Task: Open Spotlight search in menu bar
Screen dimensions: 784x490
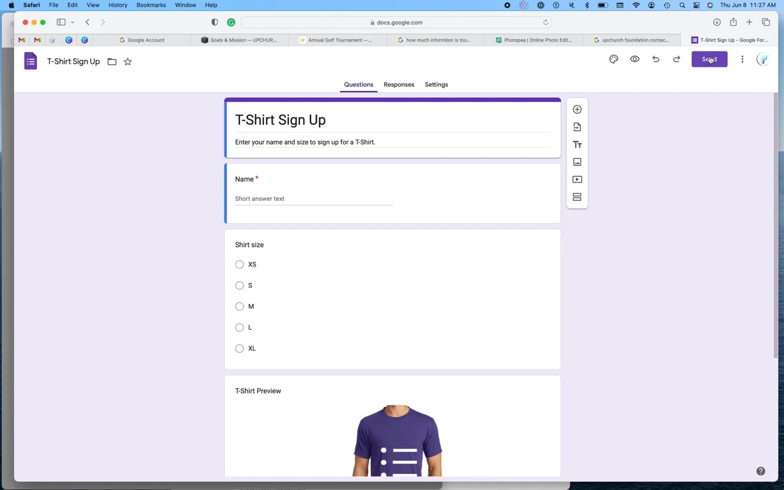Action: pyautogui.click(x=682, y=5)
